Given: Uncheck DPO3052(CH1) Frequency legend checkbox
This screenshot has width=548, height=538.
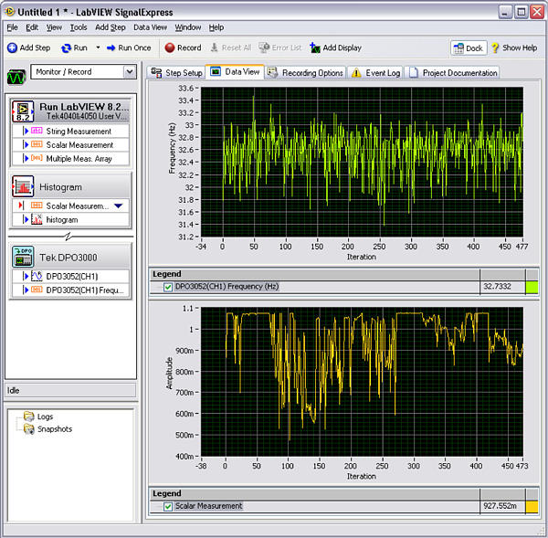Looking at the screenshot, I should pyautogui.click(x=167, y=287).
